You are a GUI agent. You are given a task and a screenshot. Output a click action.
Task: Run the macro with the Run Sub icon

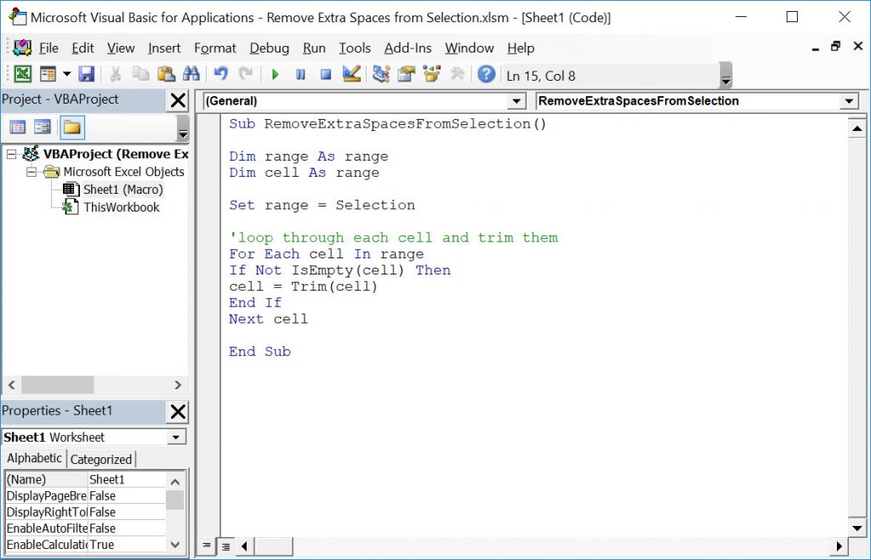pyautogui.click(x=276, y=75)
